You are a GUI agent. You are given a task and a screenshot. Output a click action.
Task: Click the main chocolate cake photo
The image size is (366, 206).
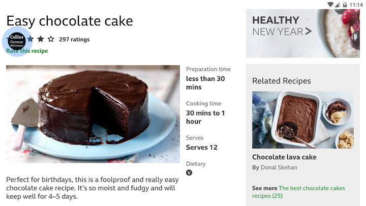(x=93, y=114)
